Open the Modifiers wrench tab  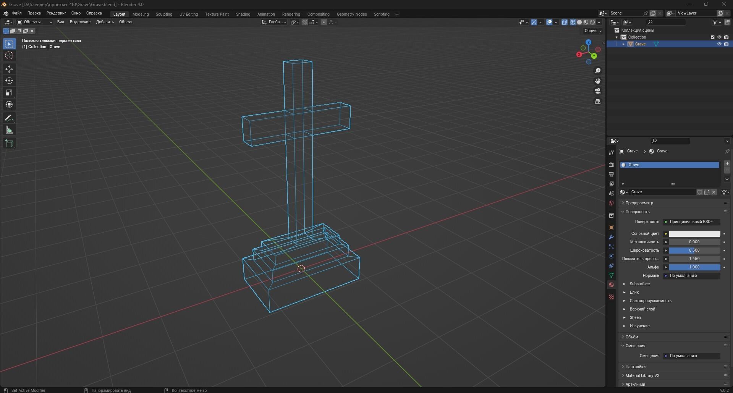(611, 237)
